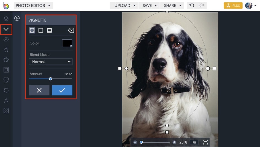Click the BeFunky logo icon
Screen dimensions: 260x147
[6, 6]
